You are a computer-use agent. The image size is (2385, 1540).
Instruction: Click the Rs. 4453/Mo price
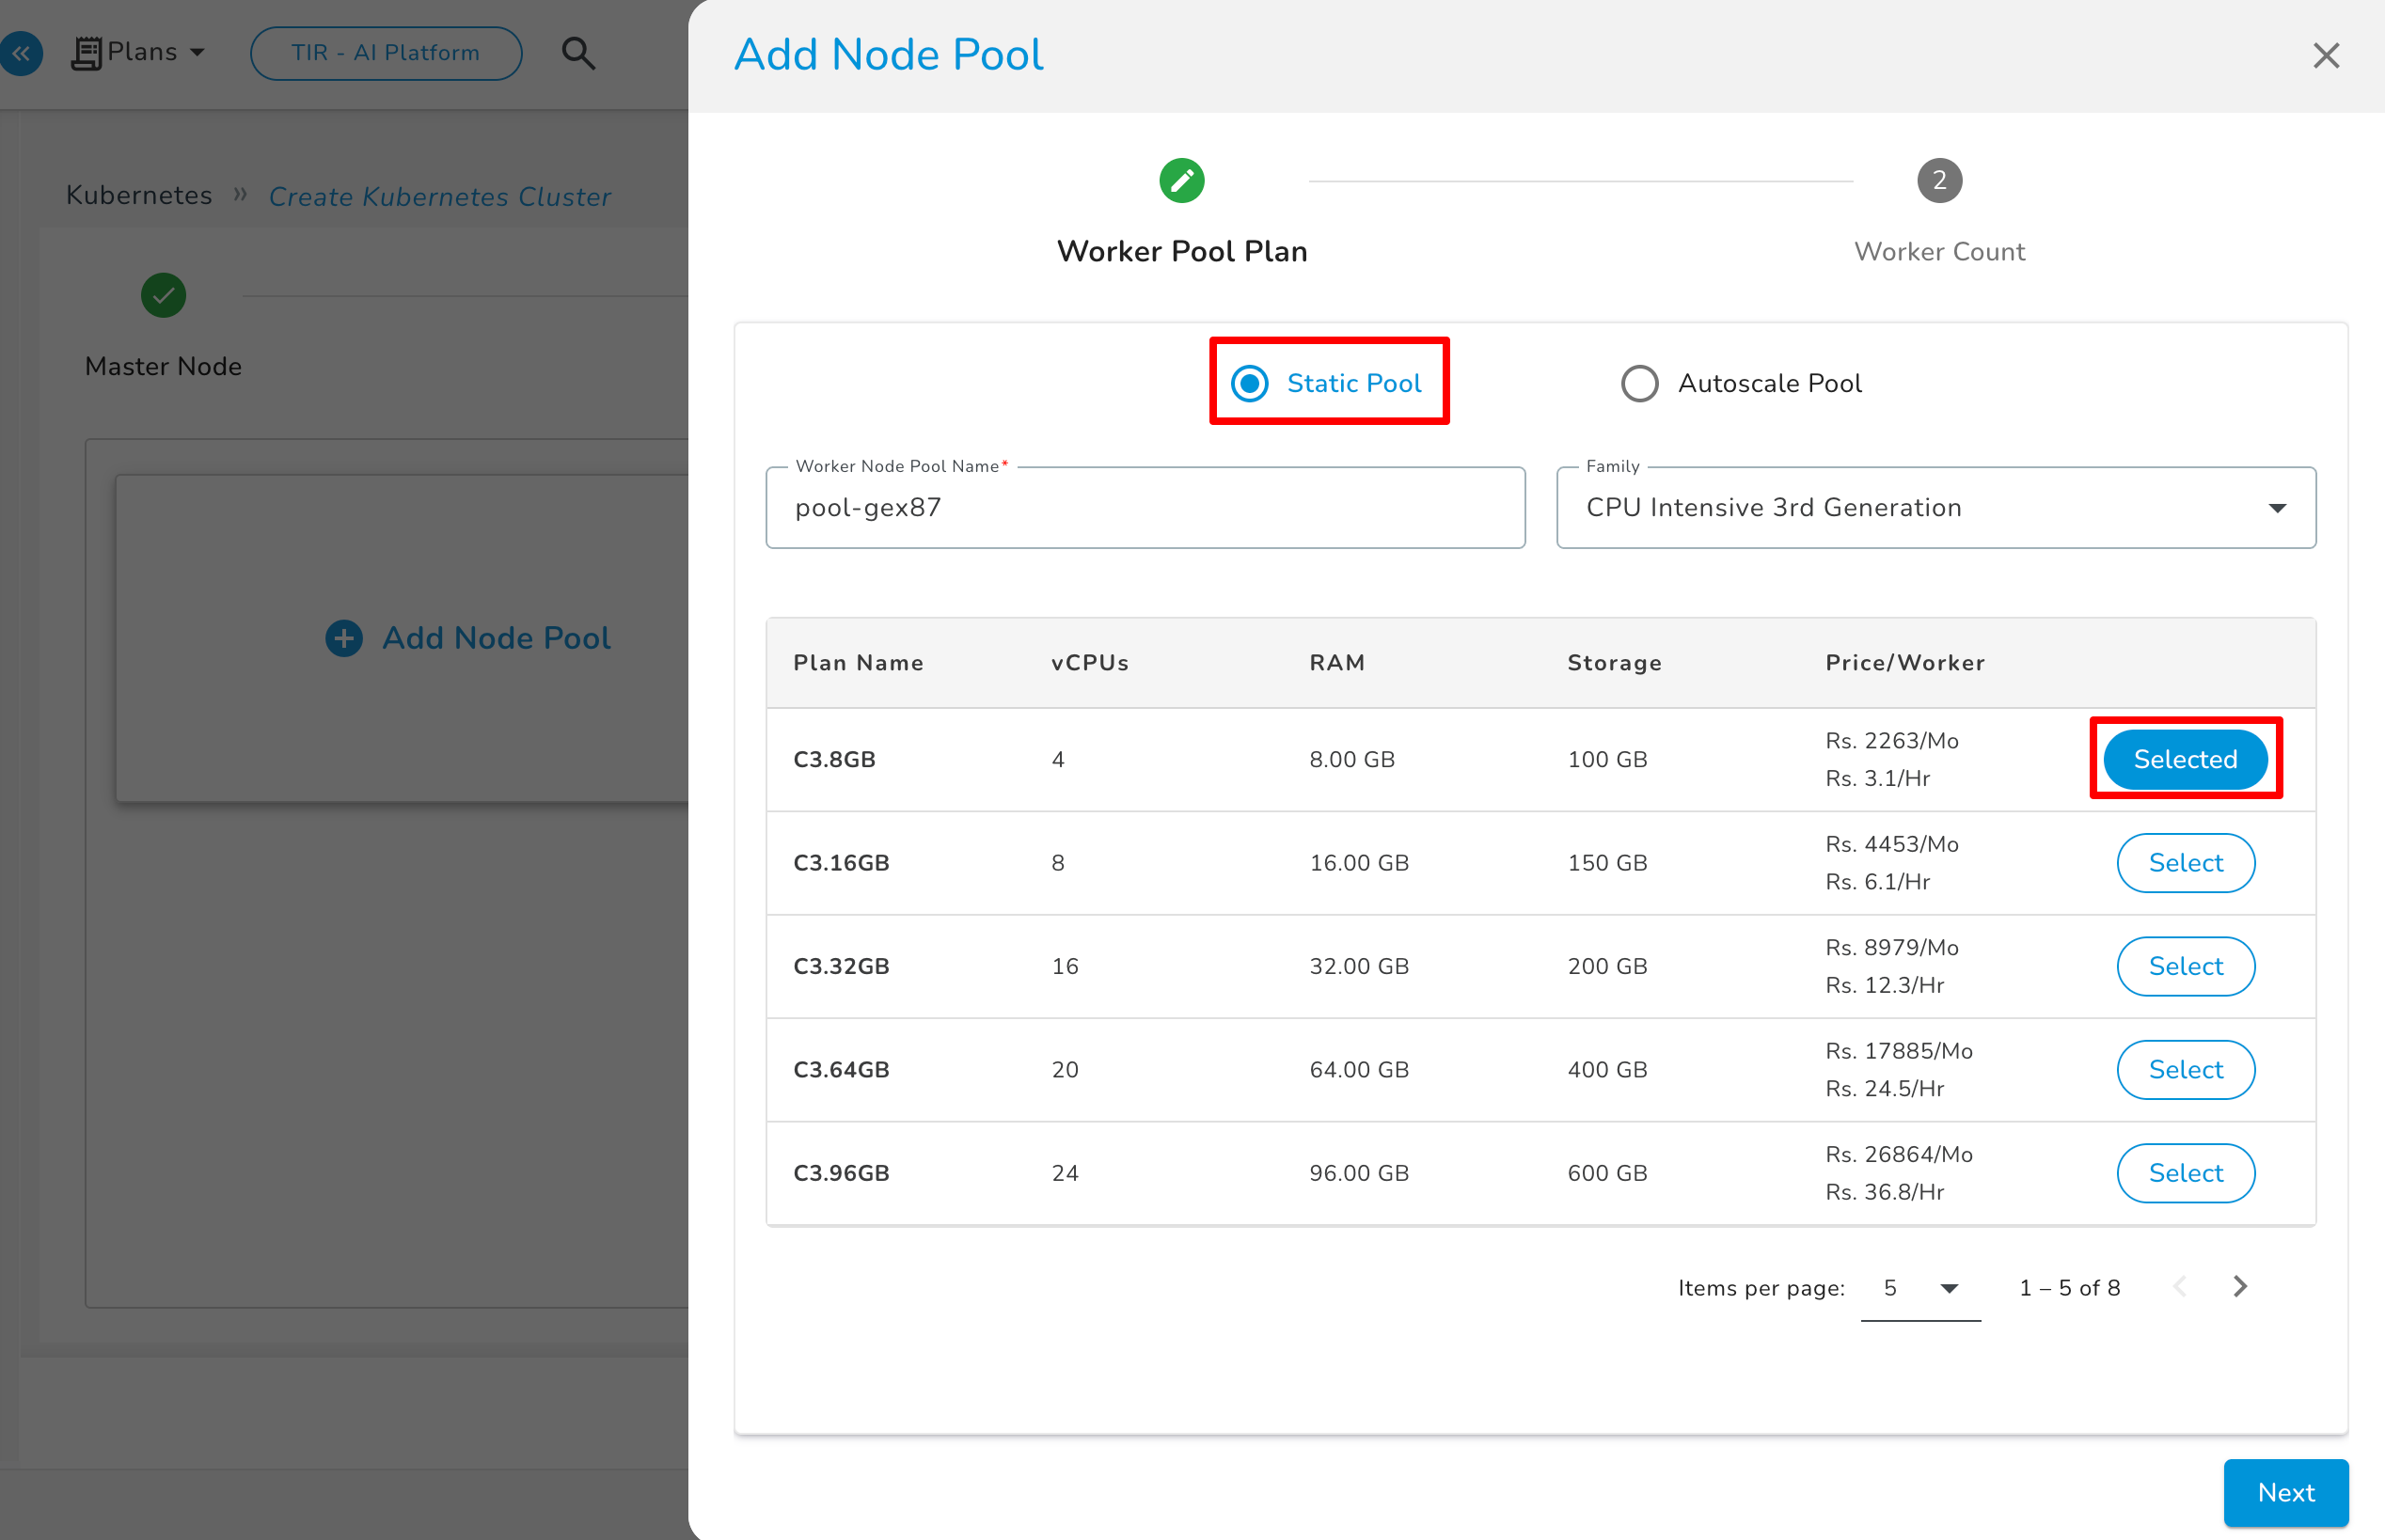[x=1891, y=844]
